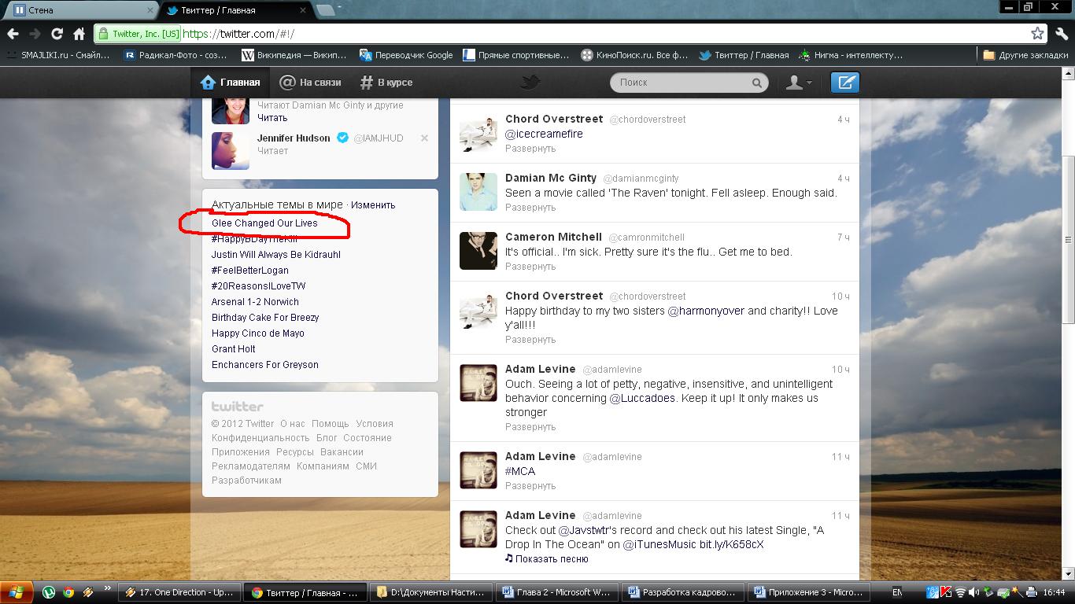Open the wireless network tray icon
Viewport: 1075px width, 604px height.
point(960,592)
